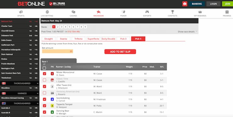233x117 pixels.
Task: Expand Show race details
Action: coord(187,32)
